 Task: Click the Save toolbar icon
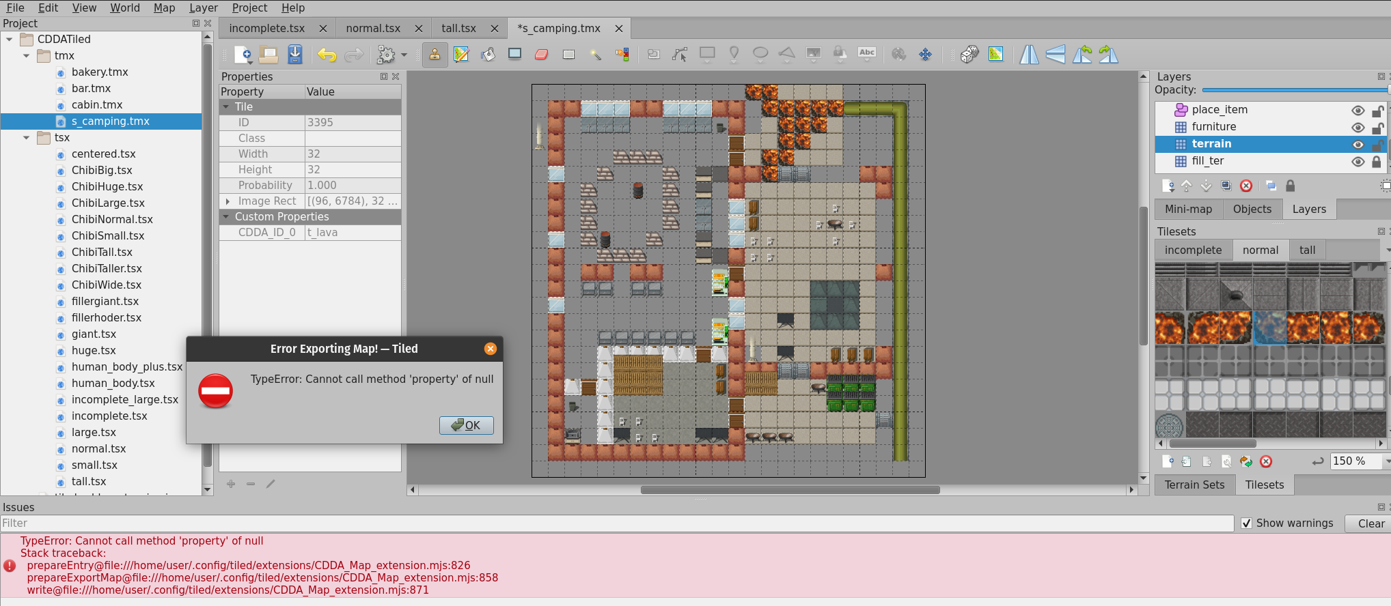click(294, 55)
